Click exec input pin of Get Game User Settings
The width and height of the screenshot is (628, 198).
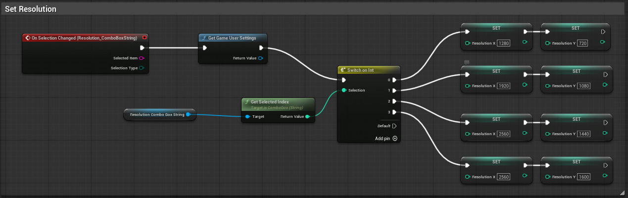pos(205,48)
